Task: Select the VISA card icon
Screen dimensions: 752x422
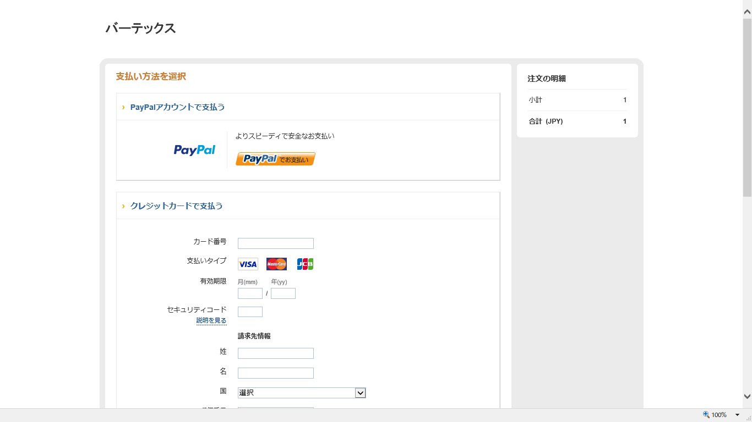Action: pos(248,264)
